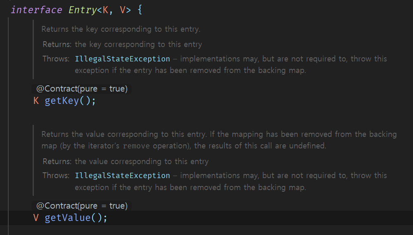Screen dimensions: 413x235
Task: Click the Entry interface name
Action: tap(83, 10)
